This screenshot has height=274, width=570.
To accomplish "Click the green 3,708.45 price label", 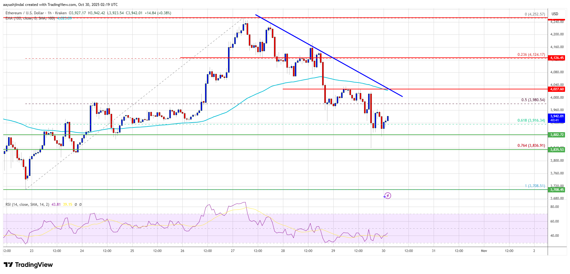I will coord(557,190).
